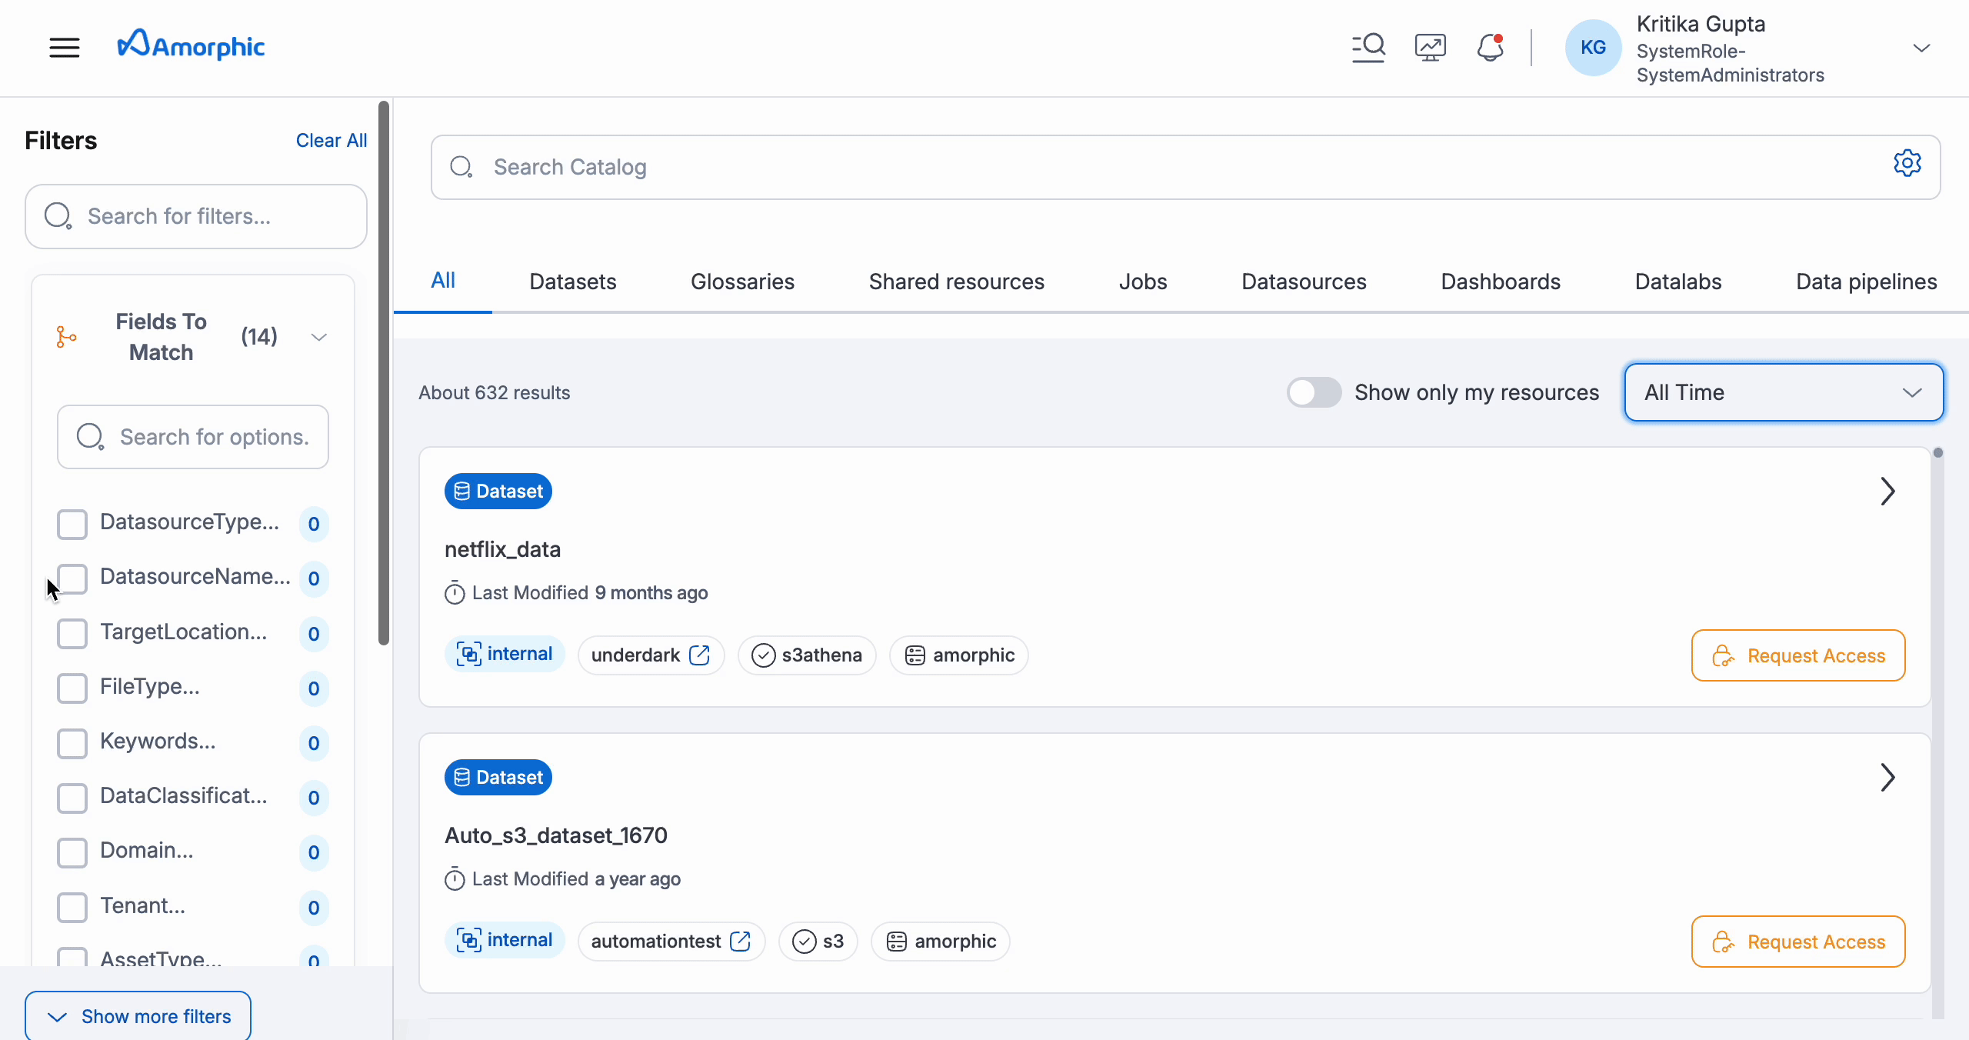This screenshot has height=1040, width=1969.
Task: Expand the user profile dropdown
Action: [1923, 47]
